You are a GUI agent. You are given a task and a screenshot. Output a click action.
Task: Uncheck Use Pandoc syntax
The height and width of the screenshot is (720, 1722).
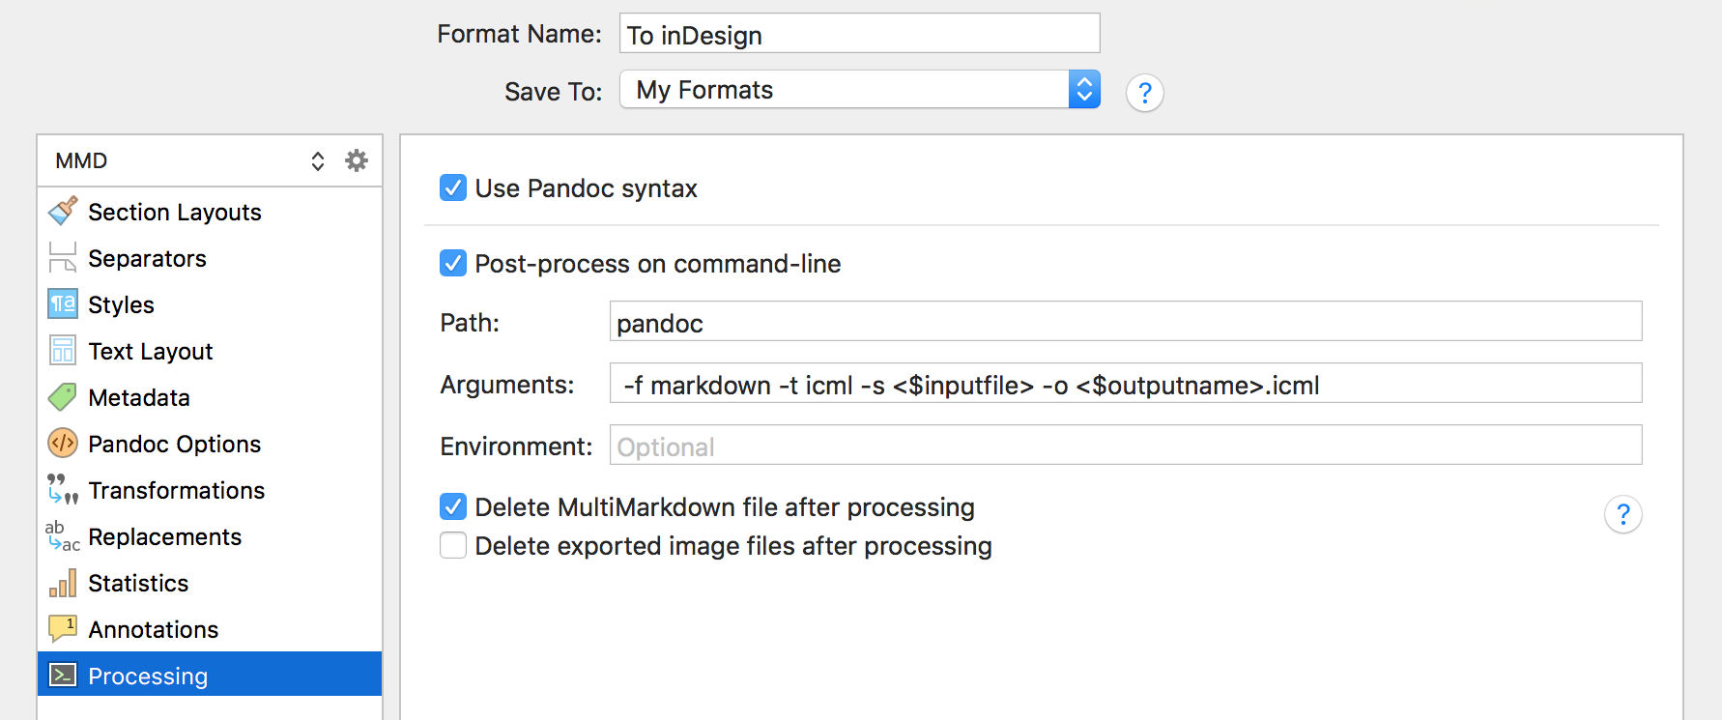pyautogui.click(x=453, y=187)
